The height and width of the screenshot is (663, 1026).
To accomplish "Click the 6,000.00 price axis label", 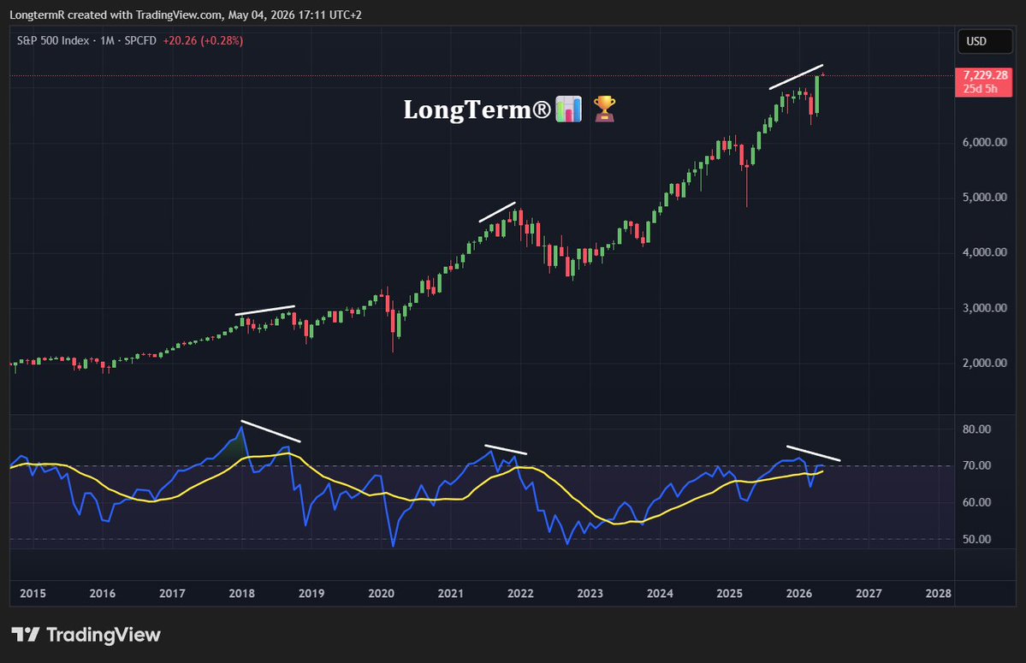I will (984, 143).
